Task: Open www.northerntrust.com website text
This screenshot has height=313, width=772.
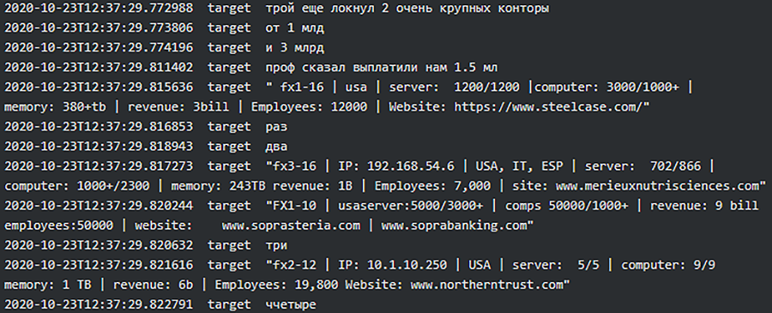Action: click(x=487, y=285)
